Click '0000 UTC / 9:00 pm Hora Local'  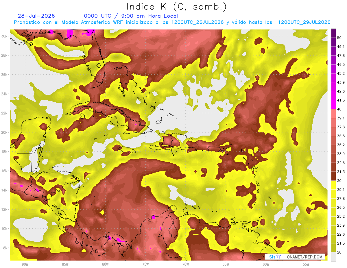(x=131, y=16)
